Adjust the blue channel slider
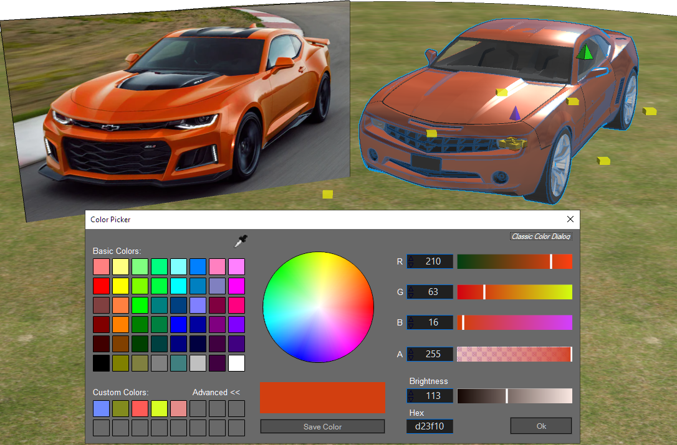The image size is (677, 445). point(515,322)
